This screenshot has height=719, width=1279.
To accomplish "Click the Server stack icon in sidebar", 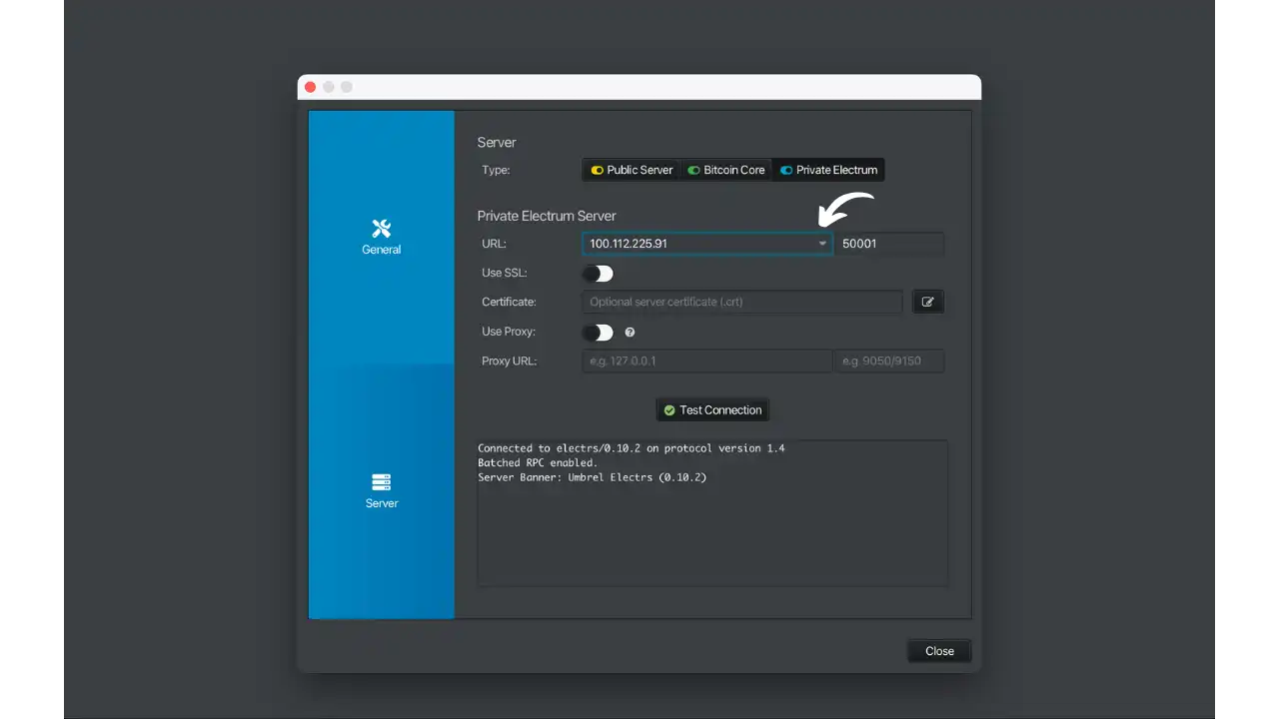I will pyautogui.click(x=381, y=480).
